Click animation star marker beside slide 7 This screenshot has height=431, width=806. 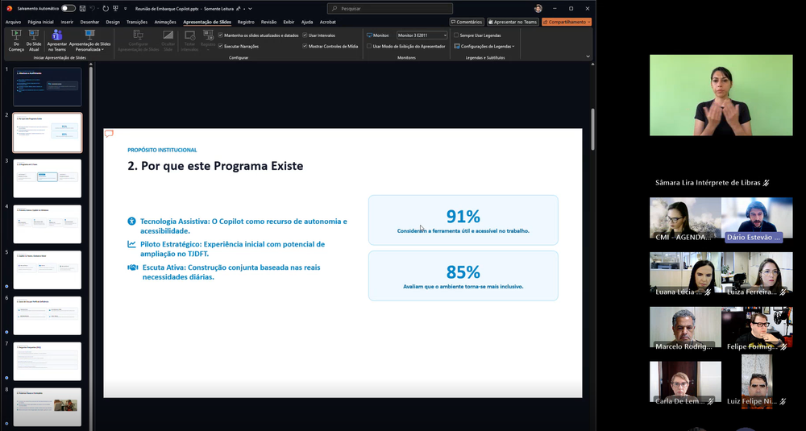tap(6, 378)
